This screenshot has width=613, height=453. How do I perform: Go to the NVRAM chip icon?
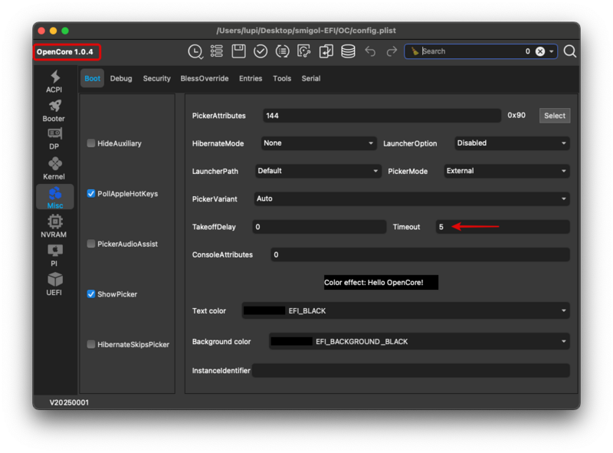pyautogui.click(x=54, y=225)
